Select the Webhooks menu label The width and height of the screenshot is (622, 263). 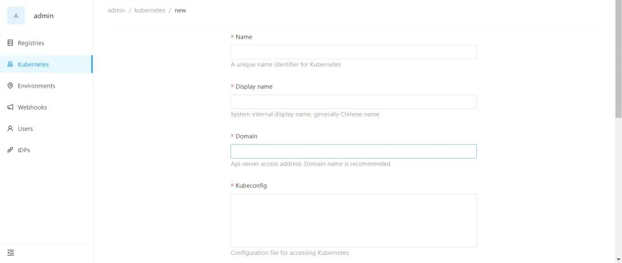(x=32, y=107)
